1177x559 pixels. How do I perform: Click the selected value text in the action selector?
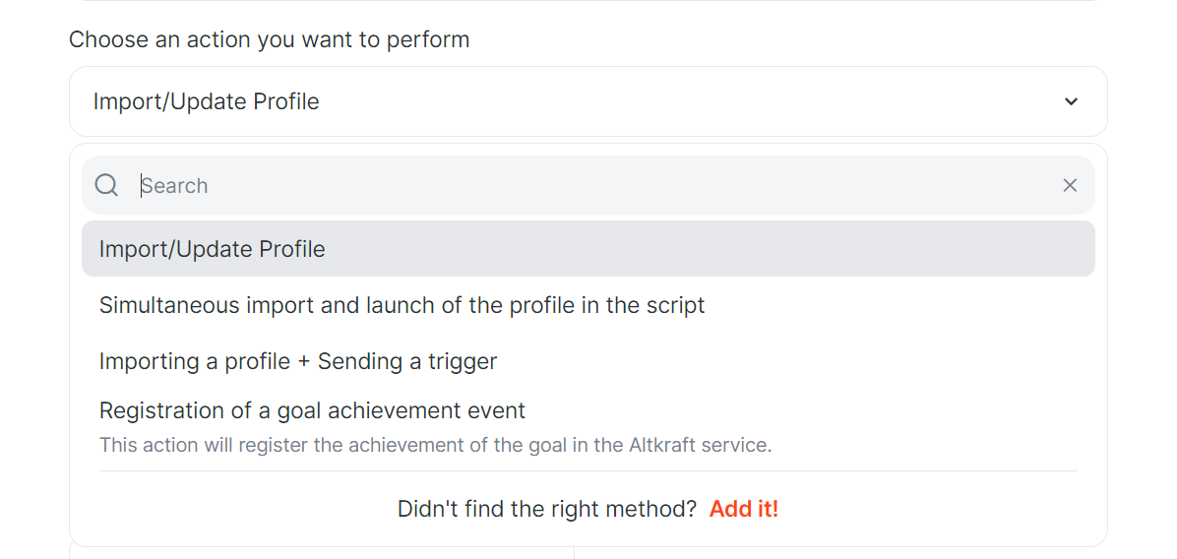coord(207,101)
